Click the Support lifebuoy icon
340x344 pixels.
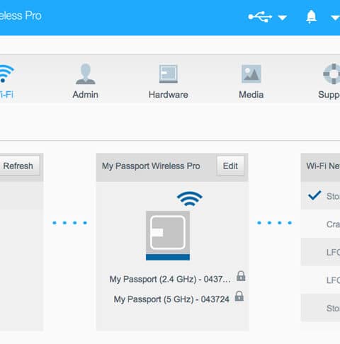click(331, 74)
